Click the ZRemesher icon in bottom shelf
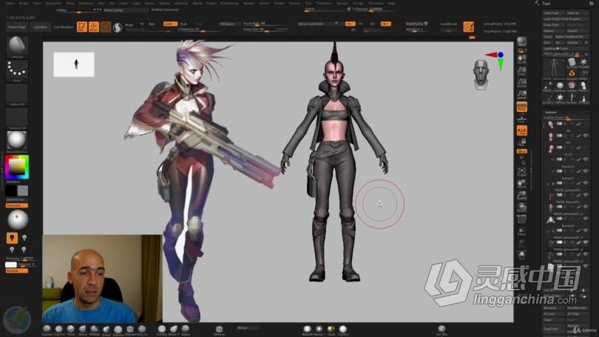This screenshot has width=599, height=337. [220, 330]
